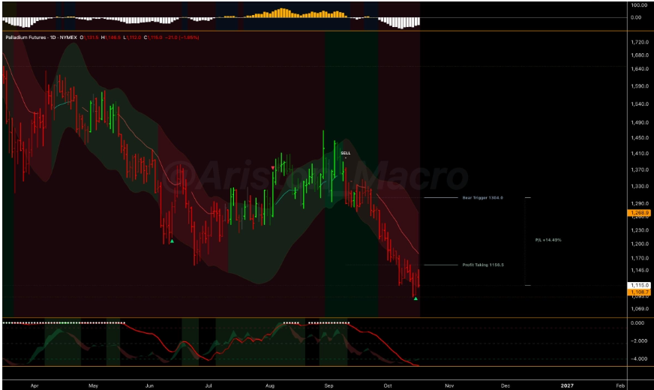
Task: Click the high value H1,146.5
Action: point(111,37)
